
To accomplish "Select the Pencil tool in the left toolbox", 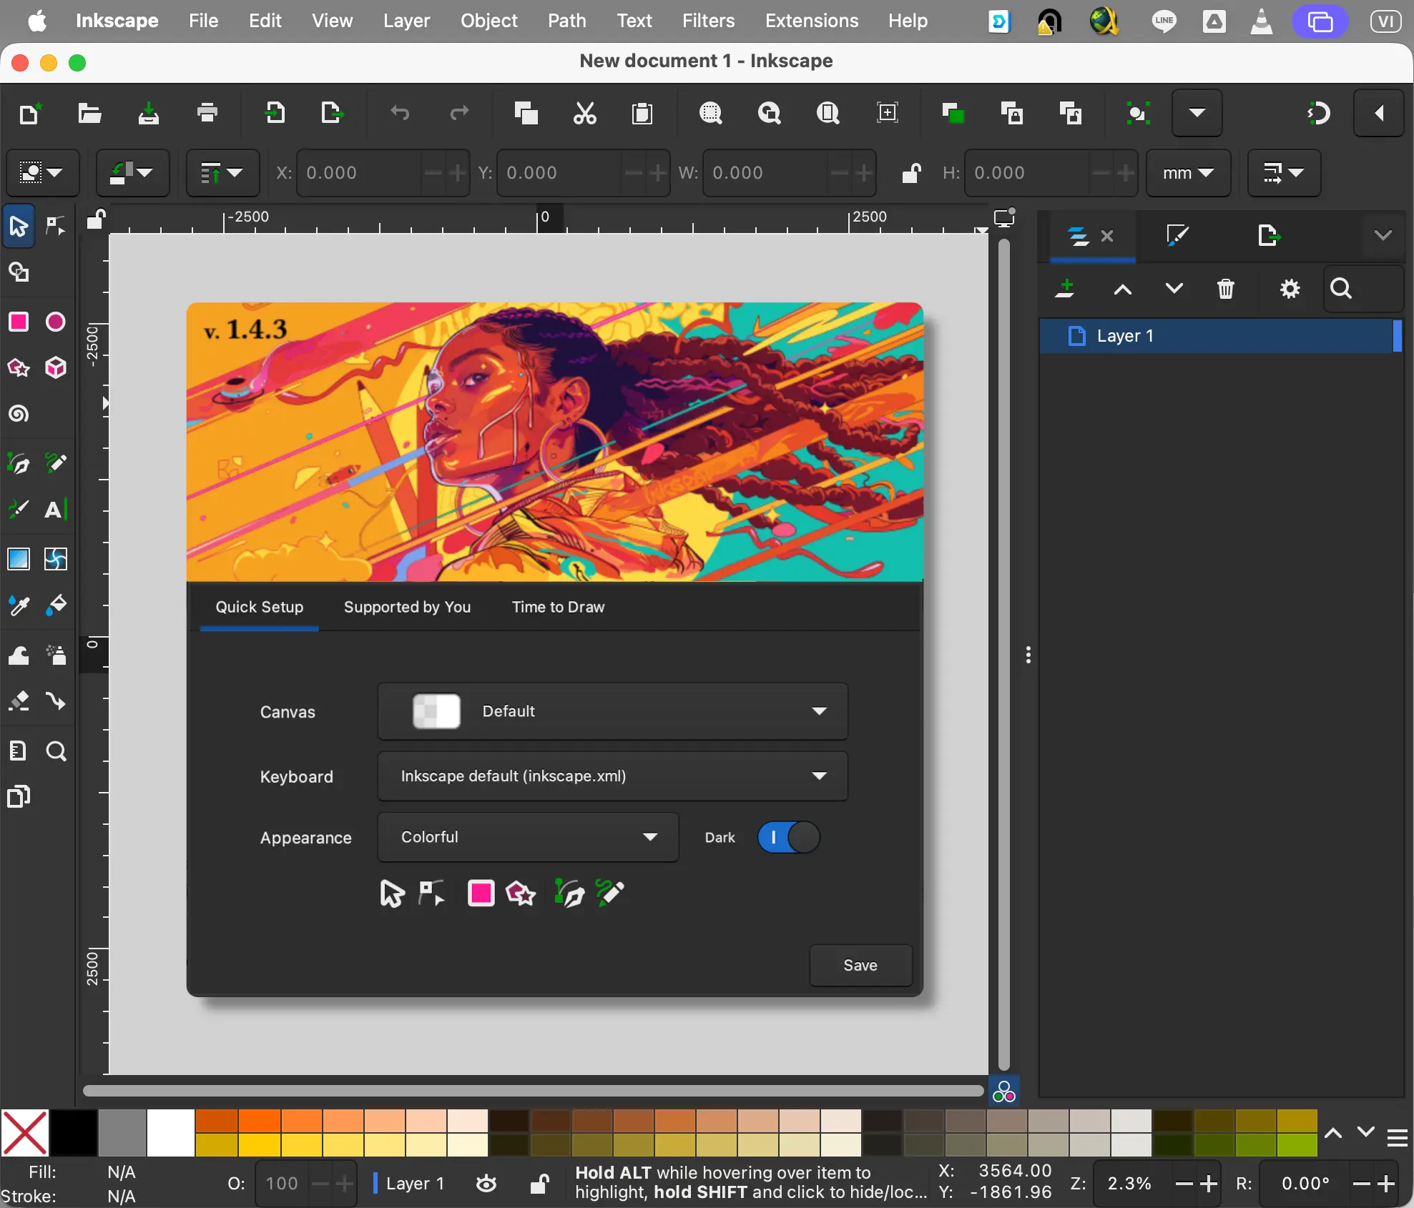I will tap(56, 463).
